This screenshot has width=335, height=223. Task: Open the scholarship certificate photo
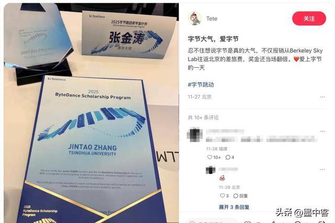click(91, 113)
